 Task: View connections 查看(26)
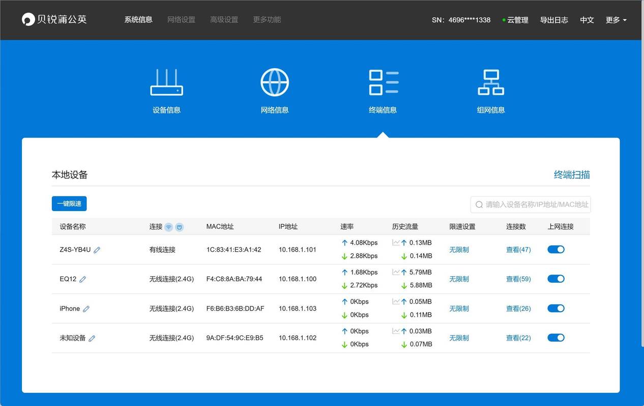pyautogui.click(x=518, y=309)
